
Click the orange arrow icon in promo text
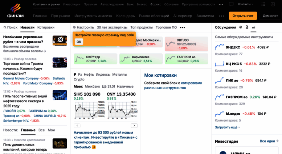tap(94, 147)
